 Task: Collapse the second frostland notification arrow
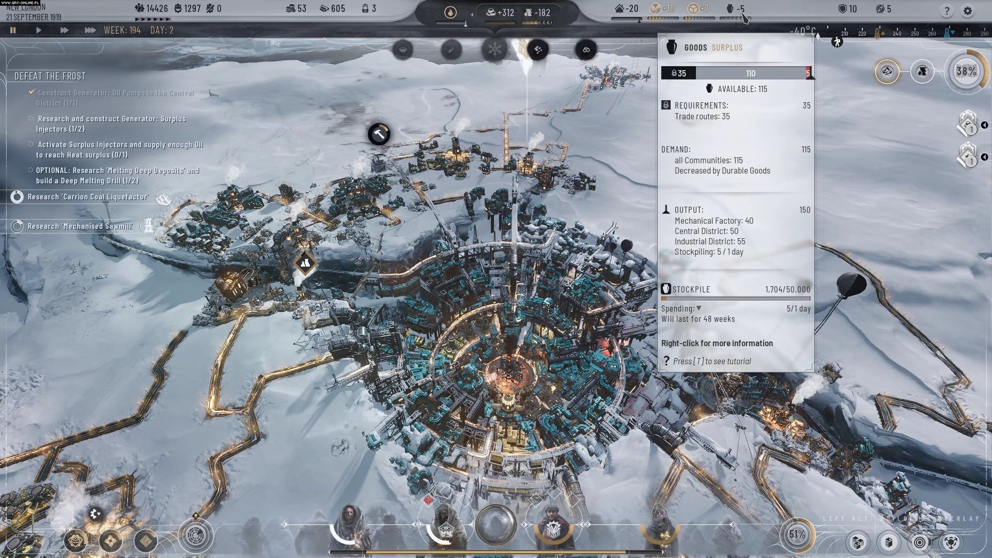coord(984,157)
